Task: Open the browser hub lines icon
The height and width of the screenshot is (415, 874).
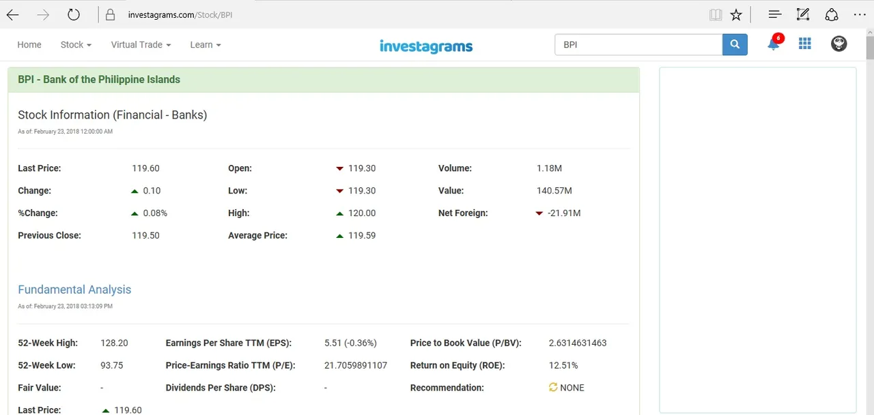Action: [774, 14]
